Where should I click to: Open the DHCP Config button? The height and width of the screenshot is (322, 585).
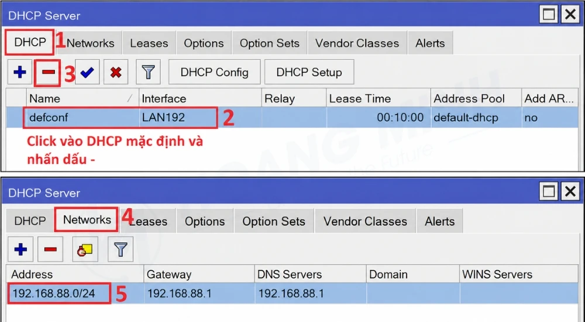[x=215, y=72]
